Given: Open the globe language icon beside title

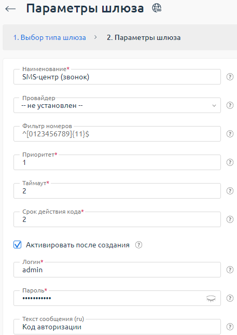Looking at the screenshot, I should pyautogui.click(x=157, y=8).
